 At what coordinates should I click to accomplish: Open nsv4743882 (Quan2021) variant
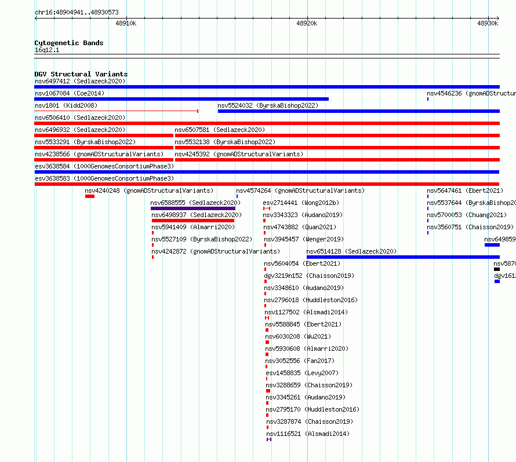[300, 227]
